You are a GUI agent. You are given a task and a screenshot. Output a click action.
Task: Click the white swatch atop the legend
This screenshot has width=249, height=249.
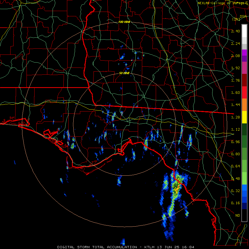coord(244,31)
